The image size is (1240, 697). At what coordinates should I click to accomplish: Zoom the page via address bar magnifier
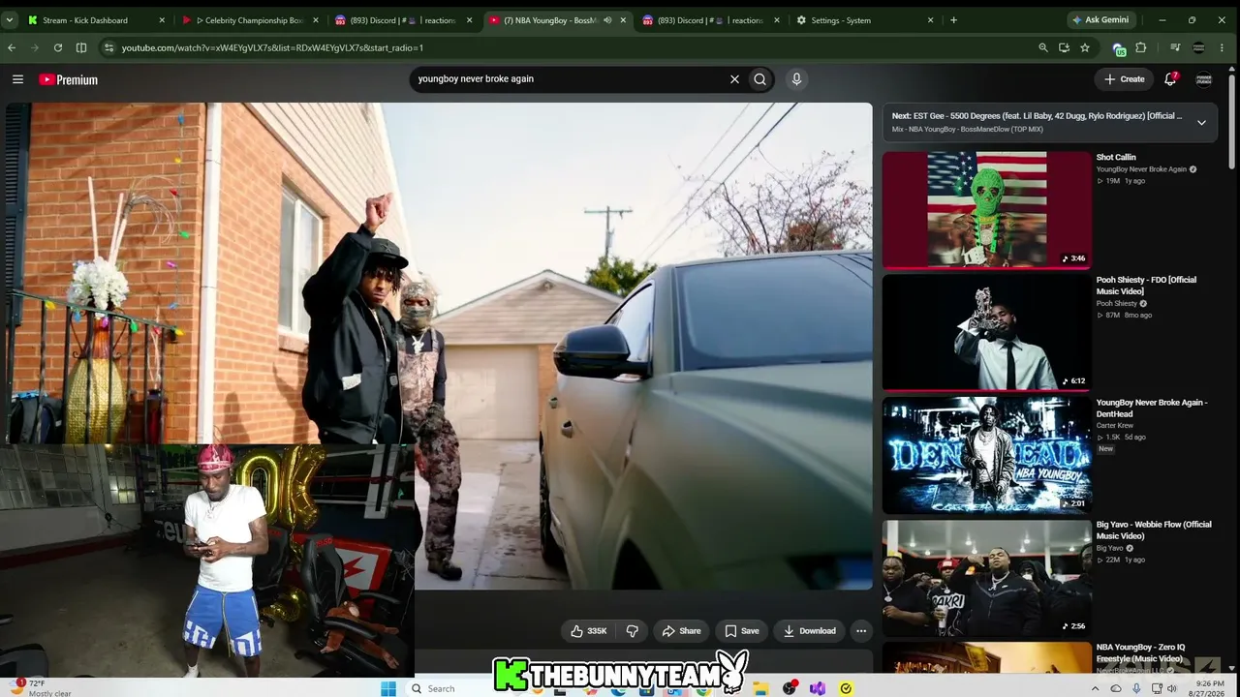pyautogui.click(x=1043, y=47)
